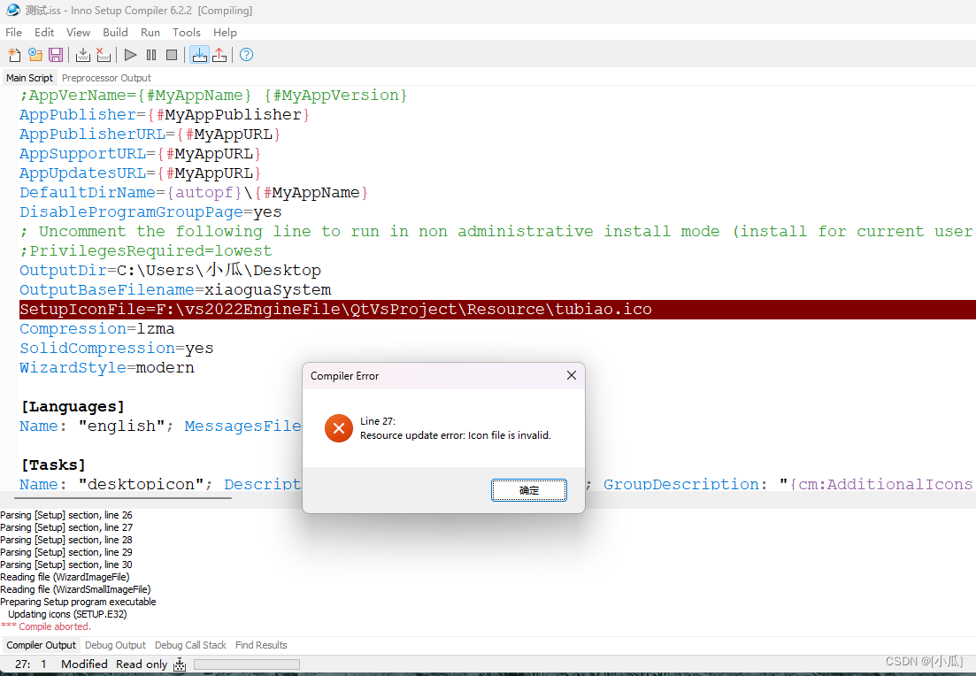Viewport: 976px width, 676px height.
Task: Select the Debug Call Stack tab
Action: (190, 645)
